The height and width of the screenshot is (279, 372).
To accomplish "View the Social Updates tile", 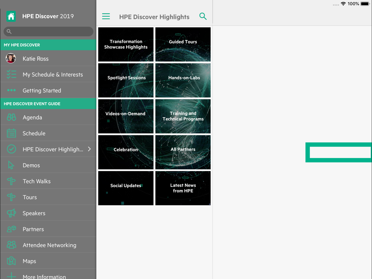I will pyautogui.click(x=126, y=188).
